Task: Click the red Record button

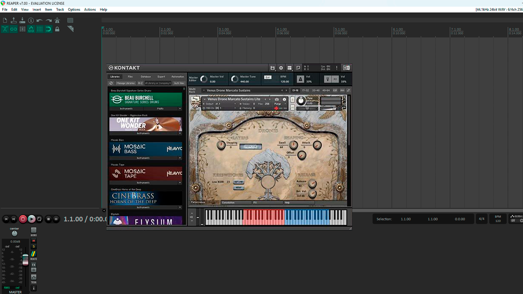Action: point(23,219)
